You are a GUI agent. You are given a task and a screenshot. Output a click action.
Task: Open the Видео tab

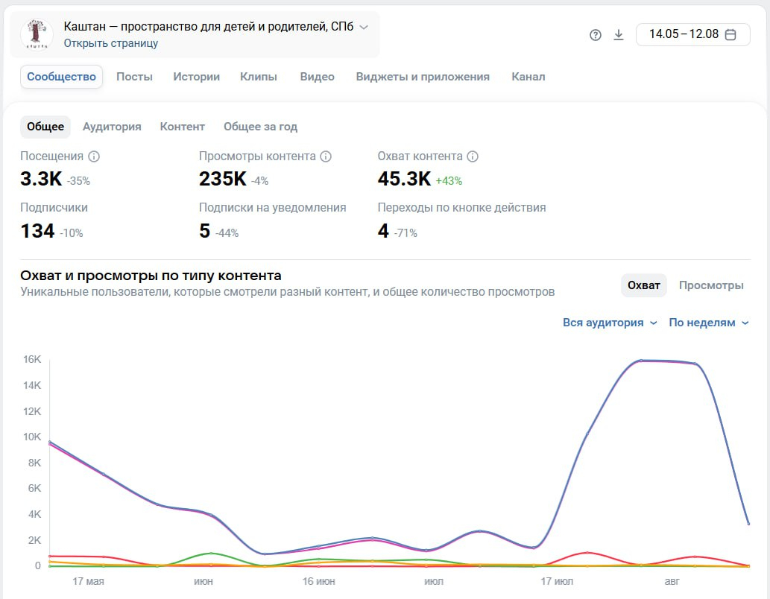[x=318, y=77]
